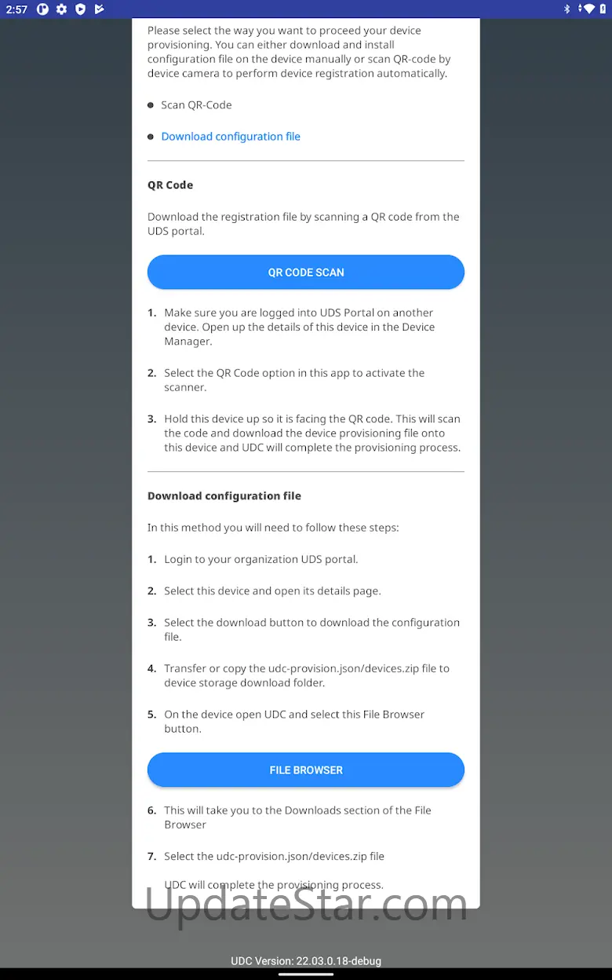Open the FILE BROWSER button

pos(306,770)
